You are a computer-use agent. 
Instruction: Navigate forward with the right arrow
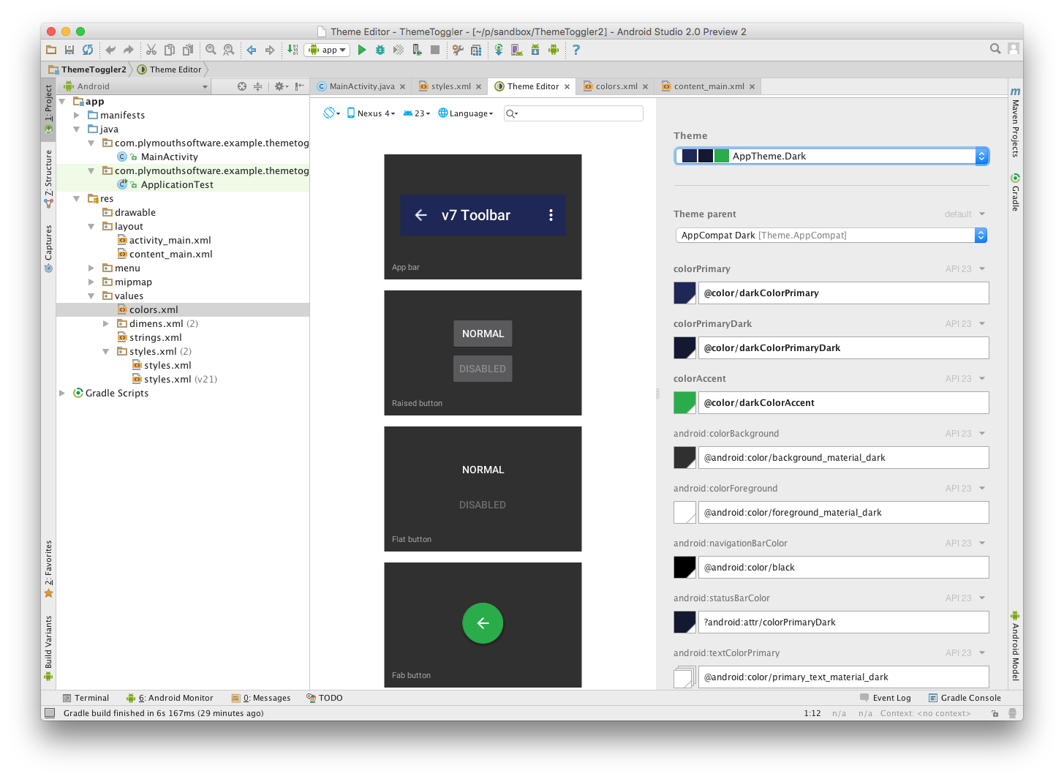point(270,50)
